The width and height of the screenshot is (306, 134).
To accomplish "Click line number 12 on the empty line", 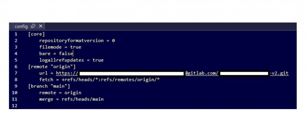I will (15, 106).
